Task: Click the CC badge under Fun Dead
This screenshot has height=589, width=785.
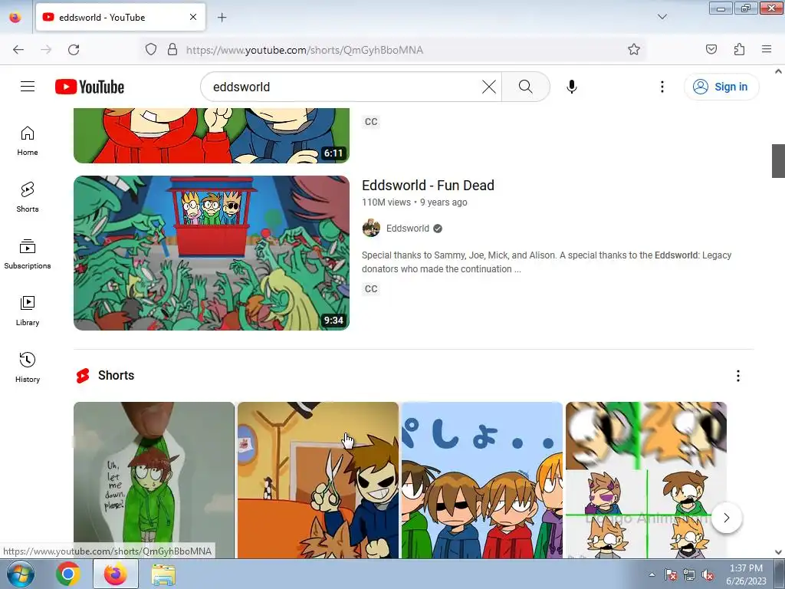Action: coord(371,289)
